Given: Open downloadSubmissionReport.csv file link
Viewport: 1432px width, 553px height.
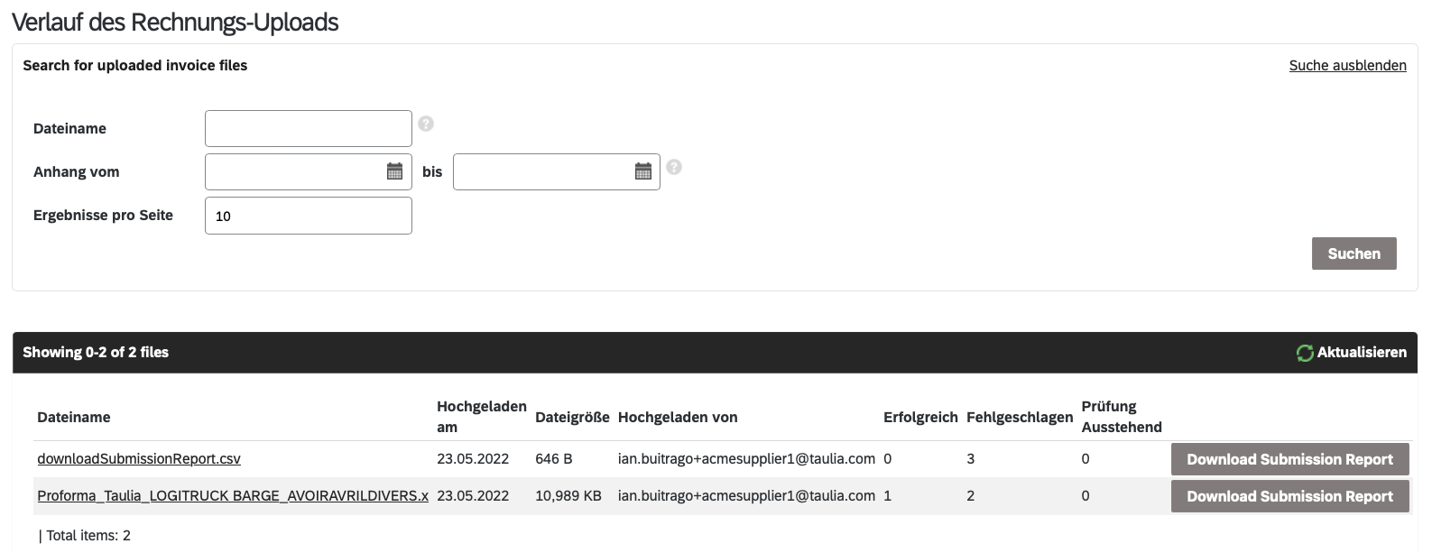Looking at the screenshot, I should (139, 458).
